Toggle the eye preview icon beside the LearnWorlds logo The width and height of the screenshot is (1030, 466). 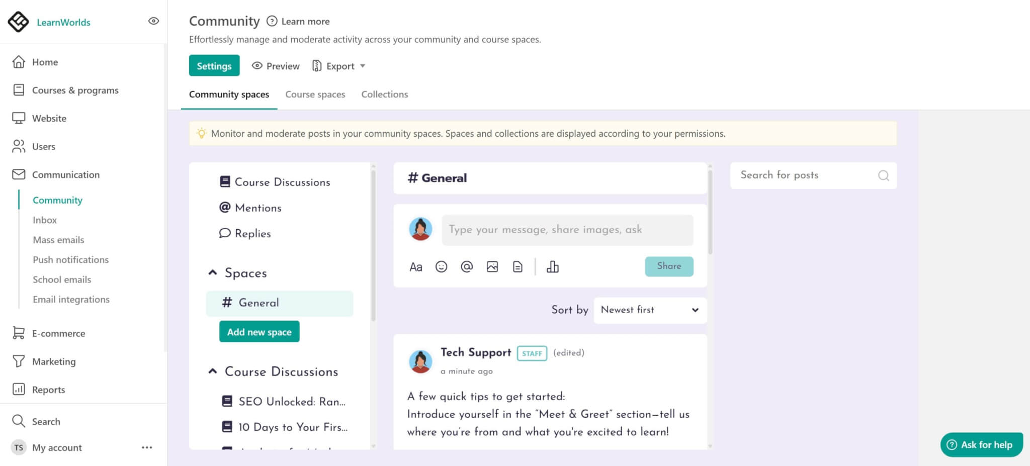(x=153, y=20)
